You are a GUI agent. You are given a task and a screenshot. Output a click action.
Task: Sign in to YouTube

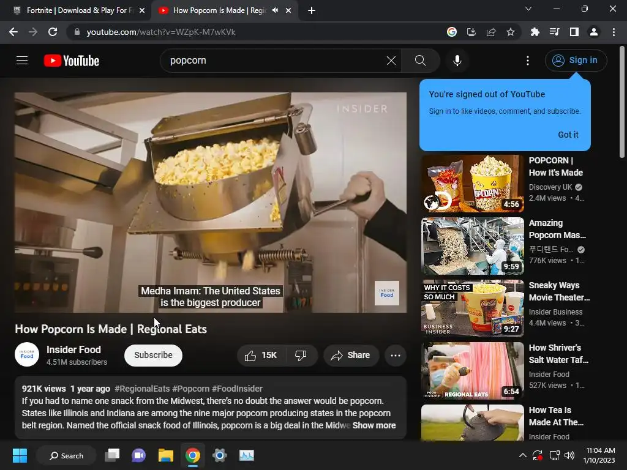pos(576,61)
